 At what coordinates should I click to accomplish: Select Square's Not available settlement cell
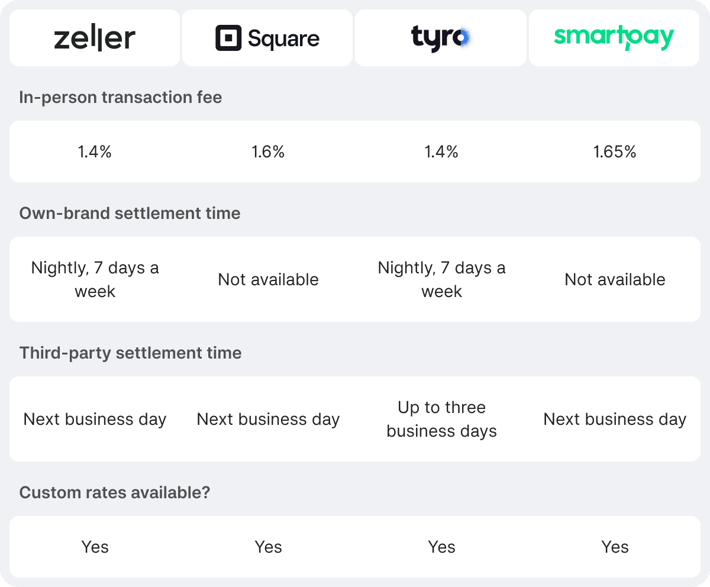(268, 279)
